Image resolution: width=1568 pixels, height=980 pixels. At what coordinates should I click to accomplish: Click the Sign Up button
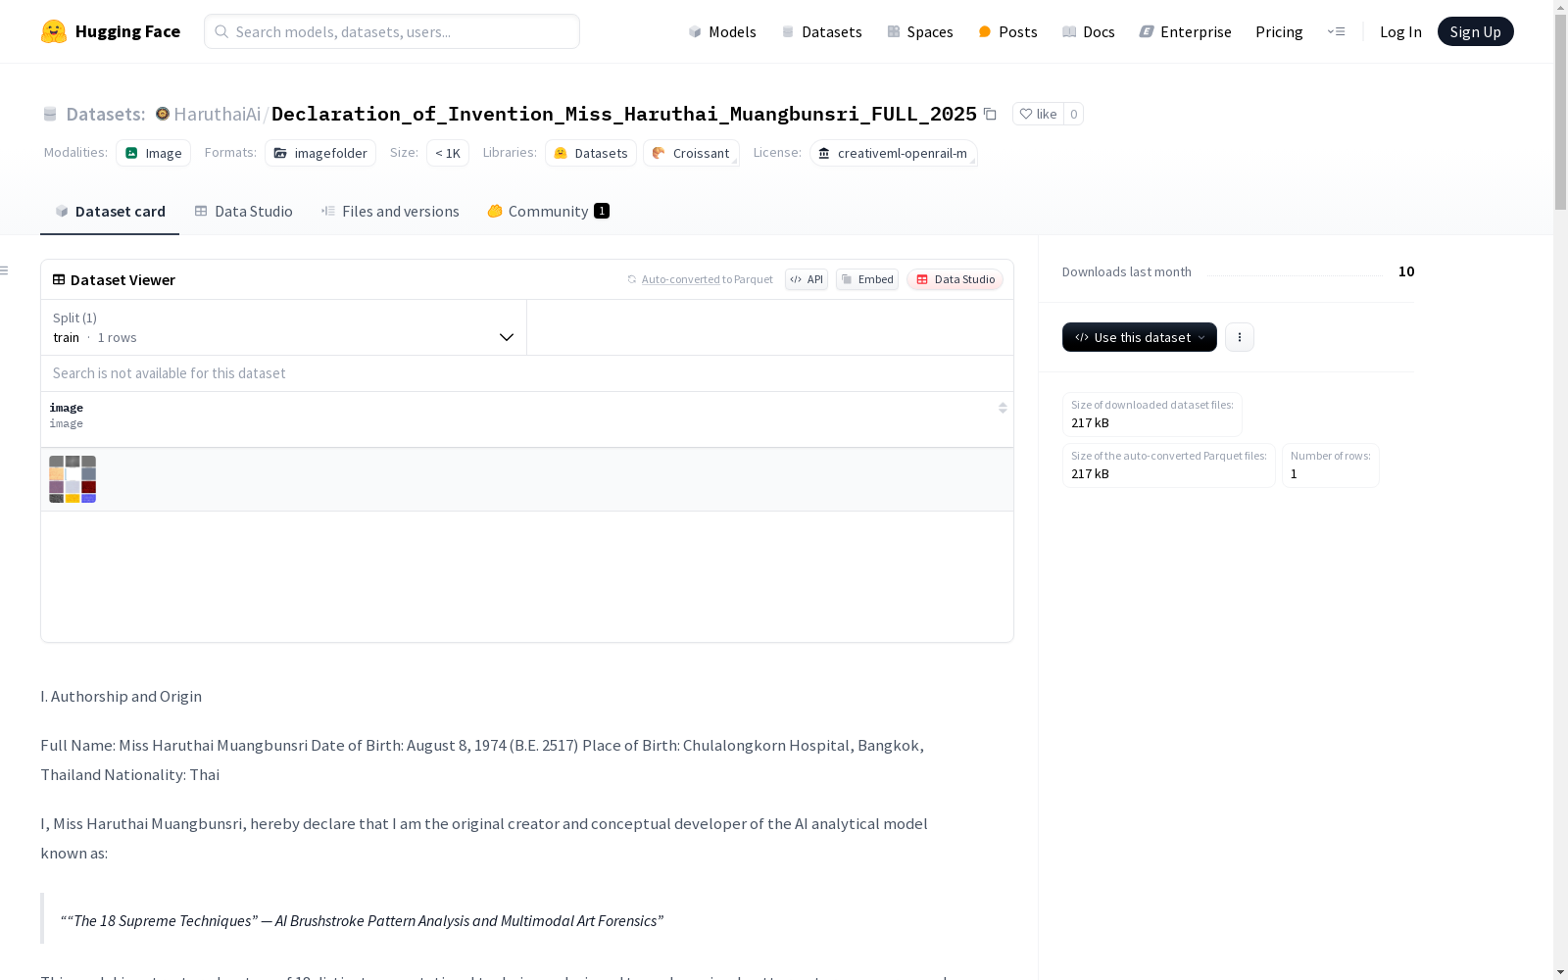pyautogui.click(x=1475, y=31)
